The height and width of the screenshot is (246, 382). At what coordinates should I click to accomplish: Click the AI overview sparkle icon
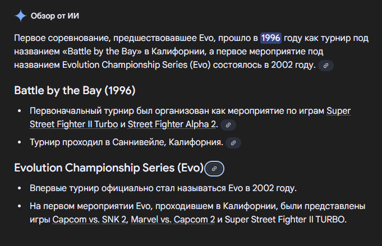21,16
